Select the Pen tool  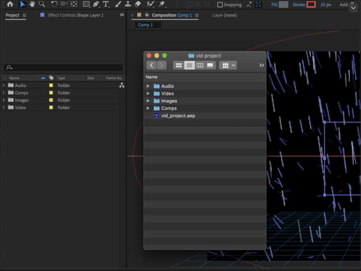(x=96, y=4)
